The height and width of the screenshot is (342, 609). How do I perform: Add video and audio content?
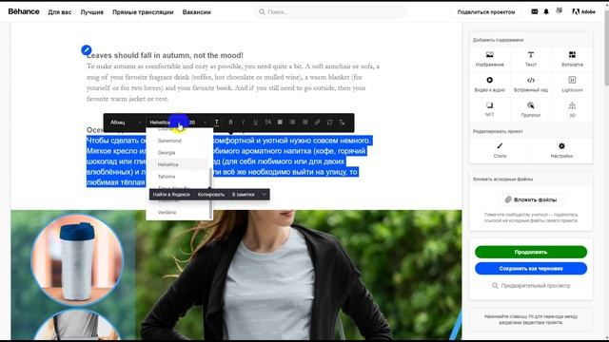click(489, 85)
